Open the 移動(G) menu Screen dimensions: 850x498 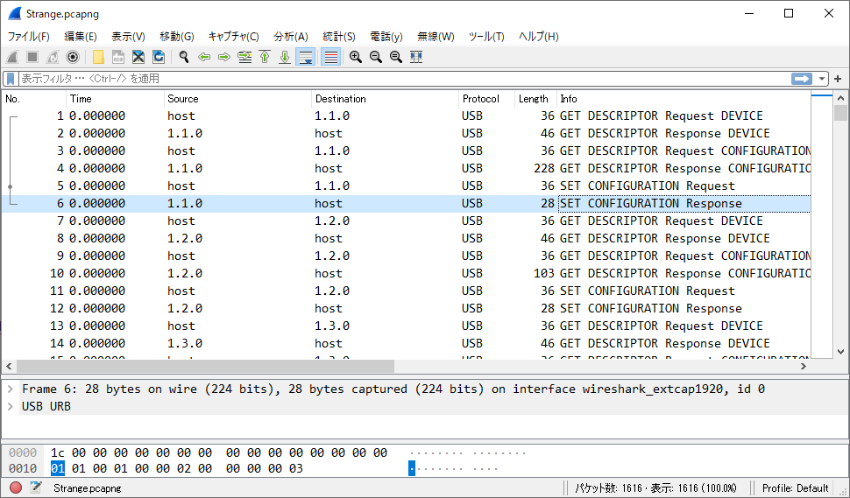pyautogui.click(x=177, y=36)
